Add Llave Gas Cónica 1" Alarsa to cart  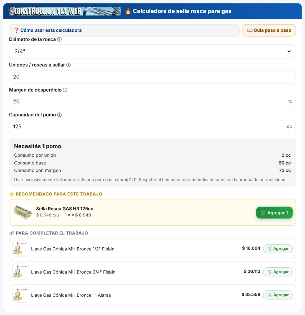pos(278,295)
